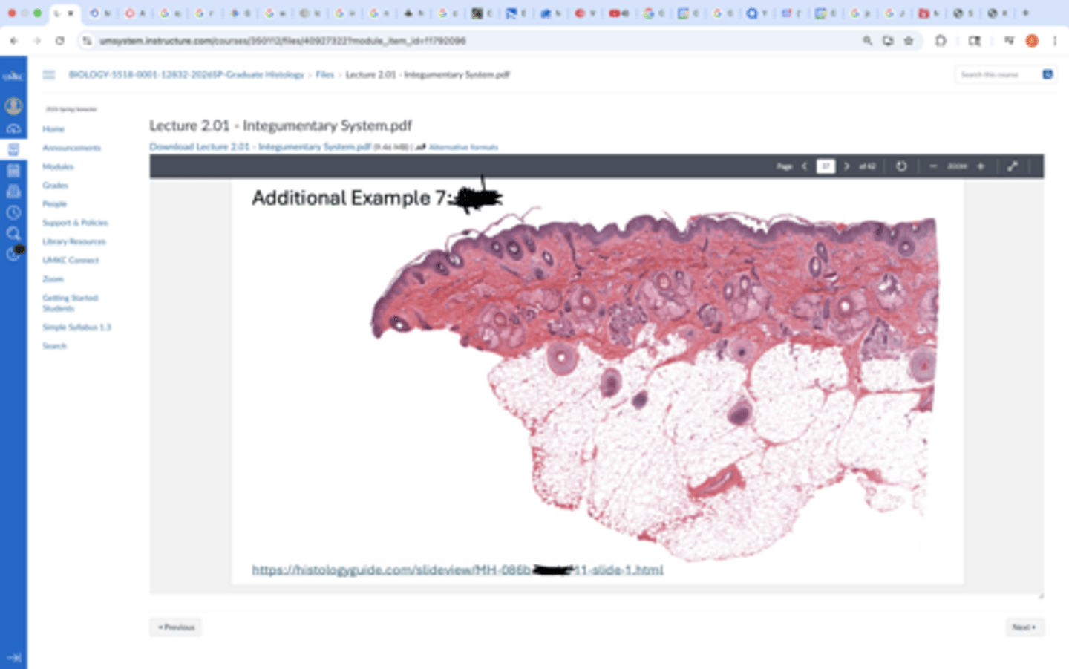Open Library Resources link
1069x669 pixels.
pos(74,241)
